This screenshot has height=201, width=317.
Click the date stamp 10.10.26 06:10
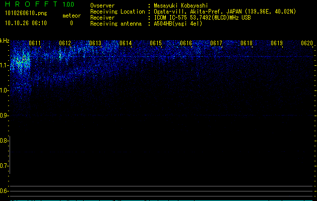(x=26, y=23)
